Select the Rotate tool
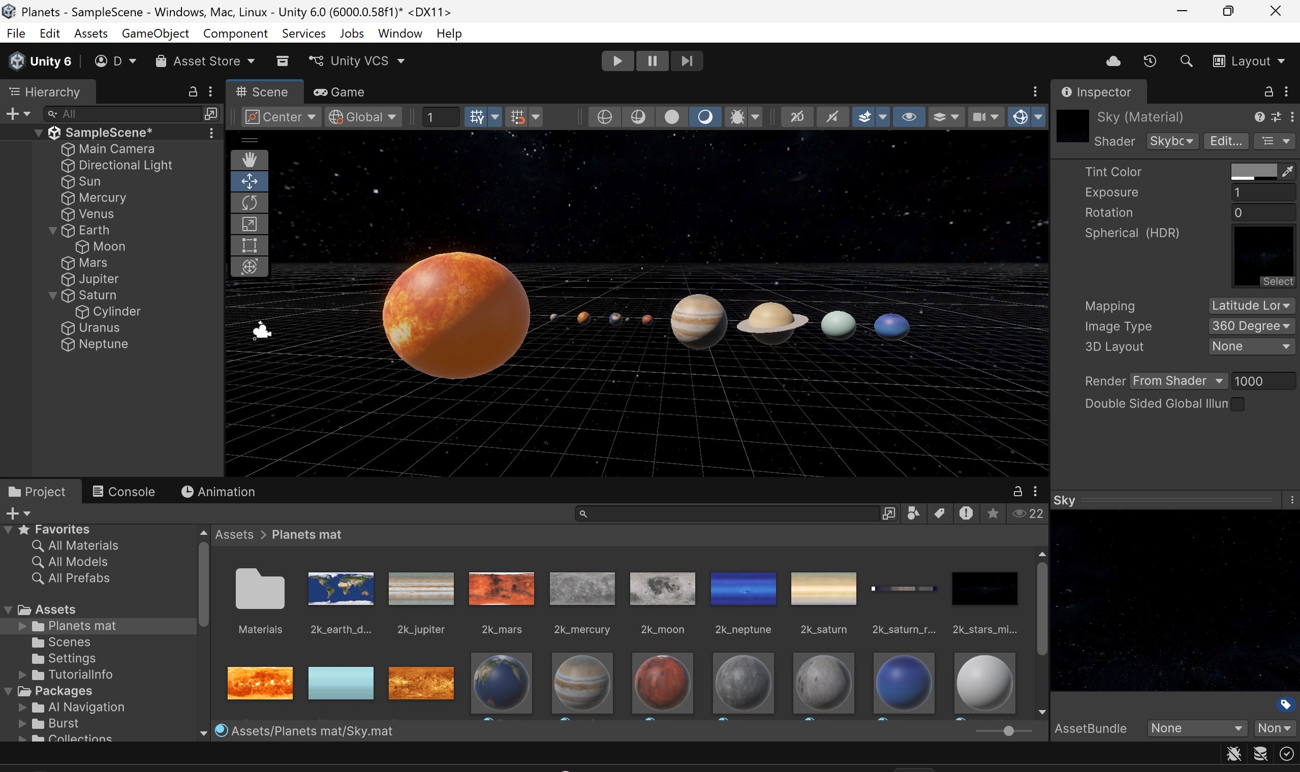 point(250,202)
